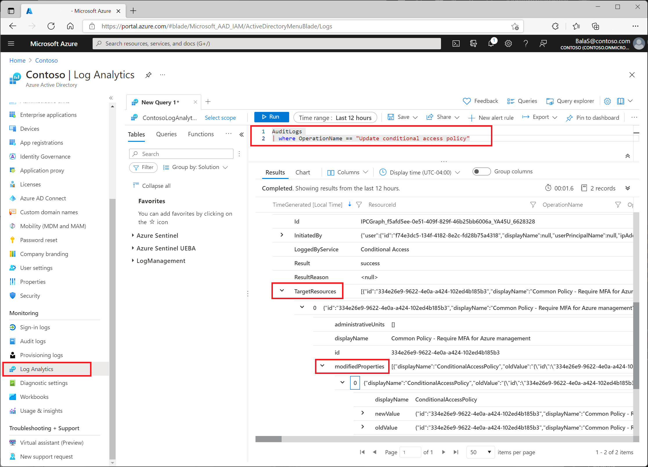Click the Feedback heart icon
This screenshot has width=648, height=467.
[467, 101]
